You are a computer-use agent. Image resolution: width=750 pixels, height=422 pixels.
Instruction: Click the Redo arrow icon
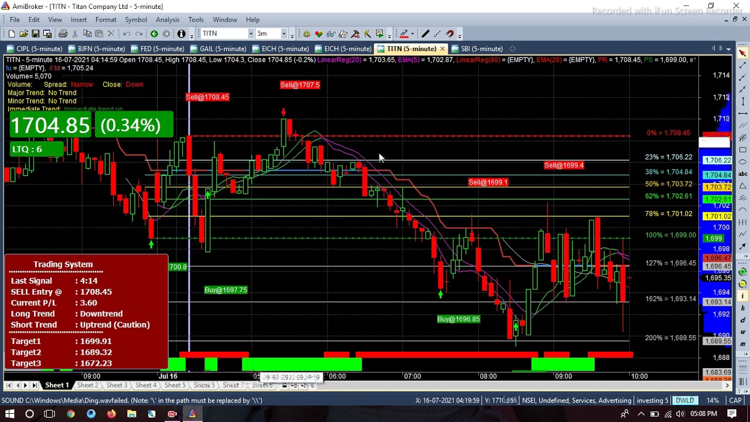[139, 34]
